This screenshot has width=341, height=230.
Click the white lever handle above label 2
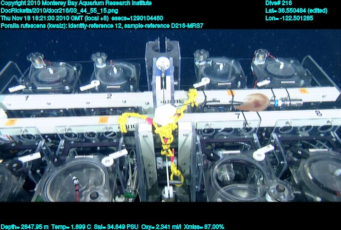90,86
